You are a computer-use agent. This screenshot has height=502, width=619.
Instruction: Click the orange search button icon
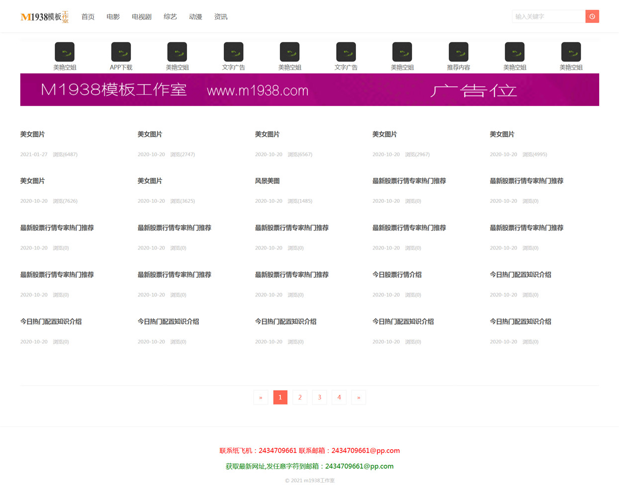pos(592,16)
